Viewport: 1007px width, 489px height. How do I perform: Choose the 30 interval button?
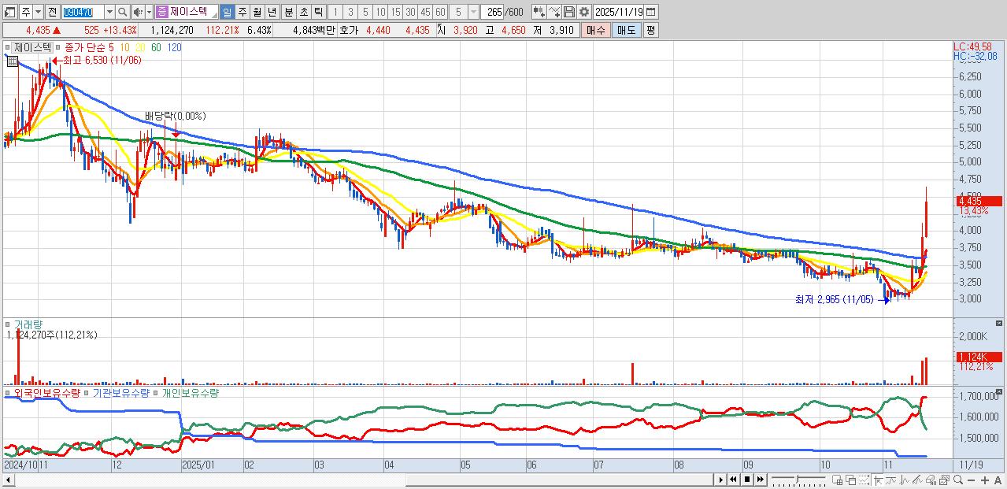(410, 12)
